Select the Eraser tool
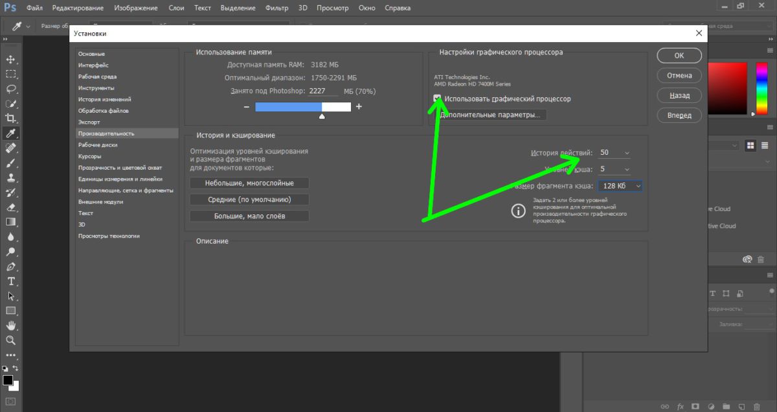 pyautogui.click(x=11, y=207)
